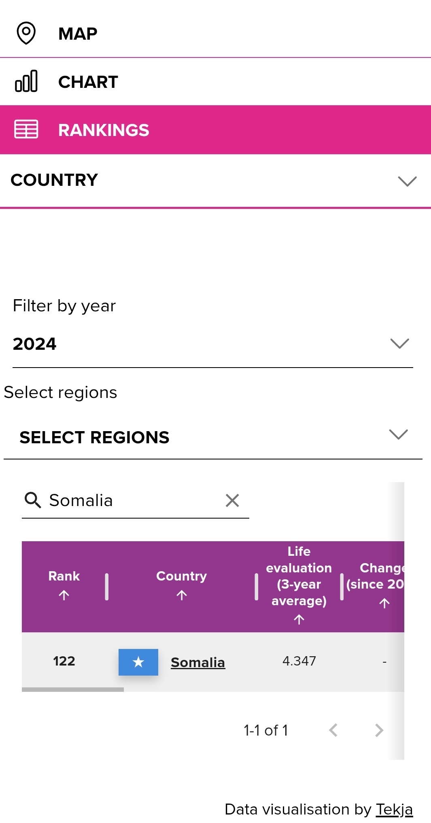Image resolution: width=431 pixels, height=823 pixels.
Task: Sort by Rank arrow
Action: tap(64, 595)
